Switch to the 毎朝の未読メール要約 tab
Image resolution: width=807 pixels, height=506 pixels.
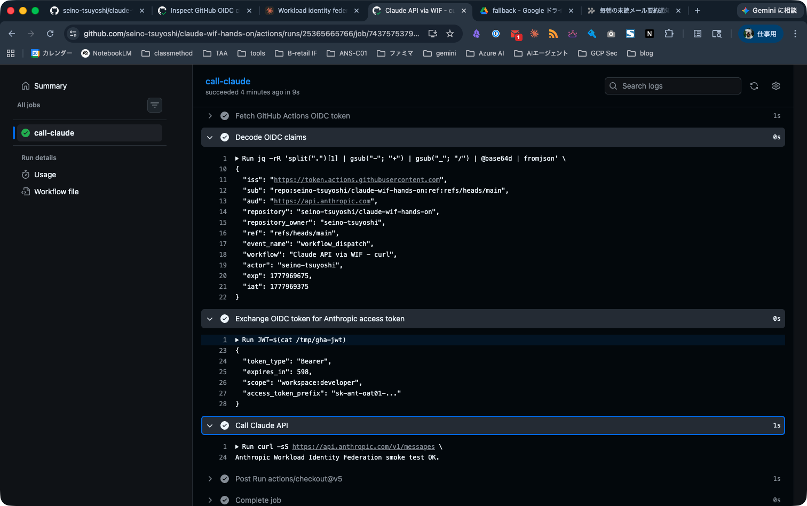click(635, 11)
